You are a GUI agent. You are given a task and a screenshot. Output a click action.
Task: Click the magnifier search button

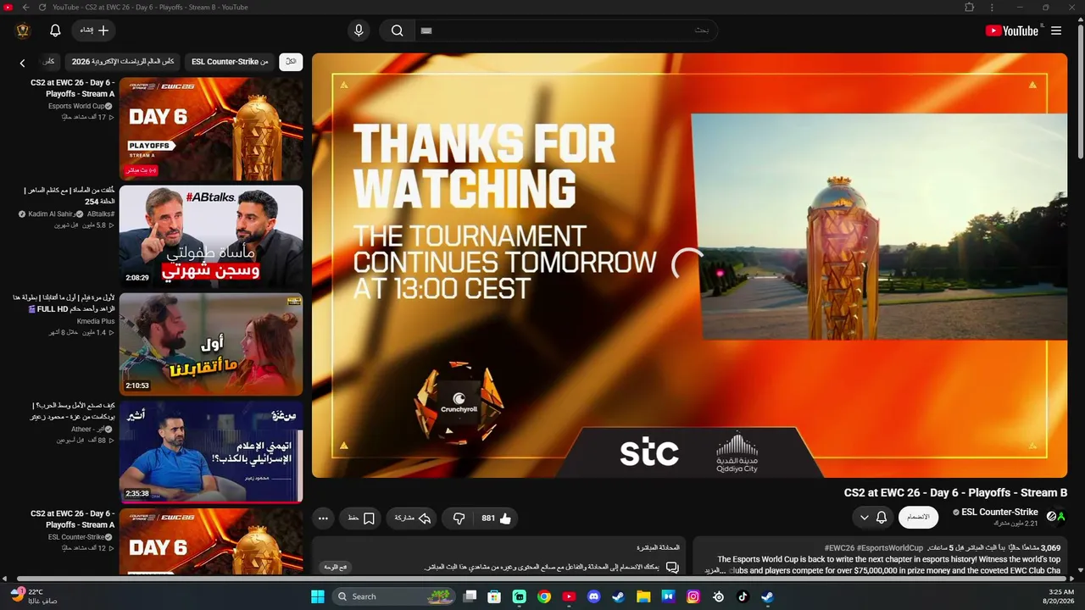pyautogui.click(x=397, y=30)
